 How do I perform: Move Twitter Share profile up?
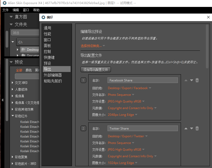click(186, 128)
